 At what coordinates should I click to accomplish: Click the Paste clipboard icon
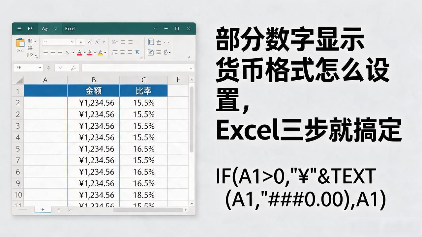20,42
